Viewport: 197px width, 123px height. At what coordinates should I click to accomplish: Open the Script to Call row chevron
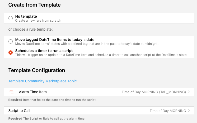[x=189, y=111]
